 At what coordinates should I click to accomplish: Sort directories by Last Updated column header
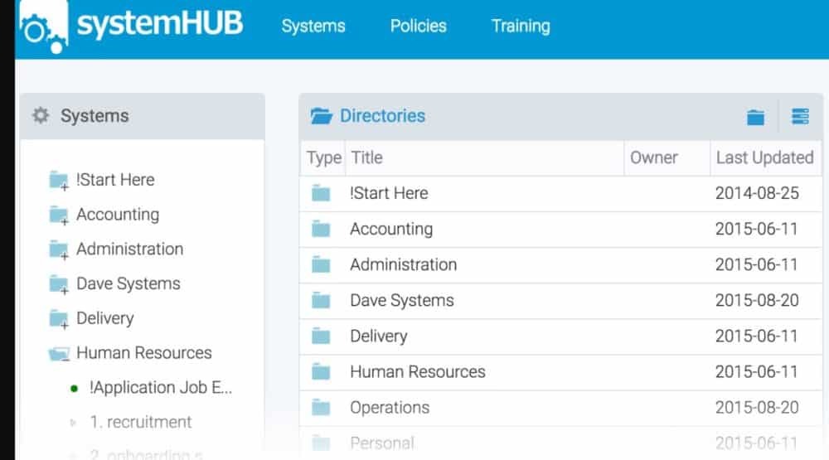click(764, 157)
